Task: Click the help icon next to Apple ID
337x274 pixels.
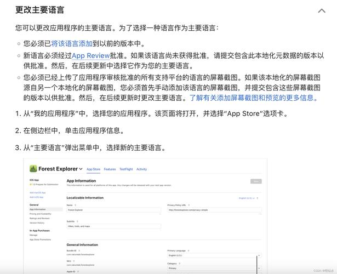Action: (78, 272)
